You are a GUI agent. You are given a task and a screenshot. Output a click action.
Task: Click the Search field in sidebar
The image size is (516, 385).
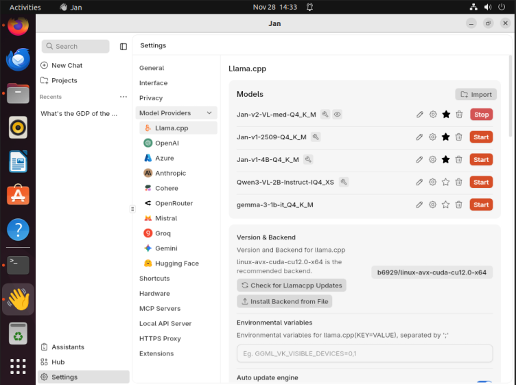pos(75,47)
